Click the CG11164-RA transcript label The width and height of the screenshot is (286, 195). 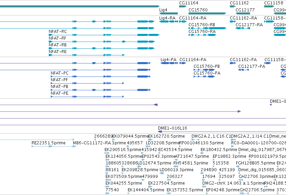[193, 18]
